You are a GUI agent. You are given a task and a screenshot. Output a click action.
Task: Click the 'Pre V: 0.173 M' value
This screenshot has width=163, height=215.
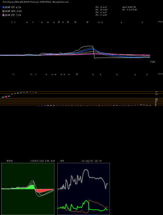(130, 10)
